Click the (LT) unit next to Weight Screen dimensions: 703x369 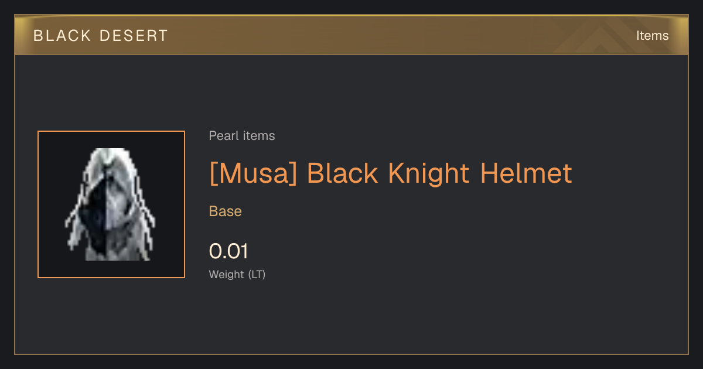click(x=257, y=274)
